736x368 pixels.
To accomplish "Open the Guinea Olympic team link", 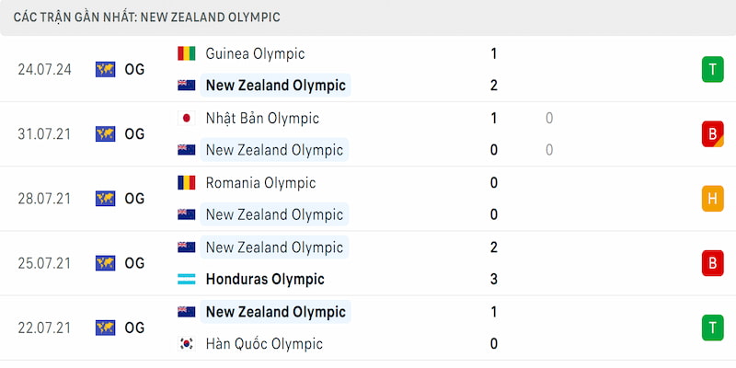I will coord(256,53).
